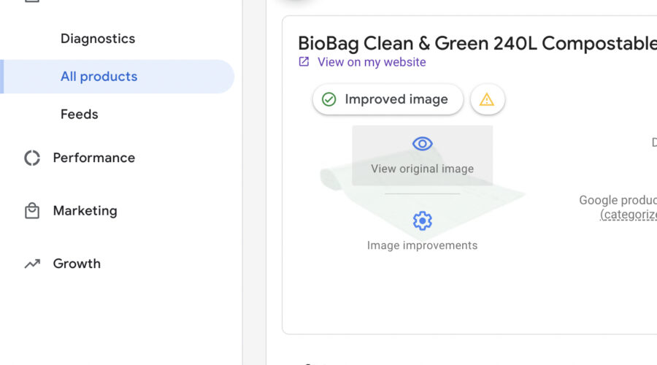Click the Improved image chip

(388, 99)
